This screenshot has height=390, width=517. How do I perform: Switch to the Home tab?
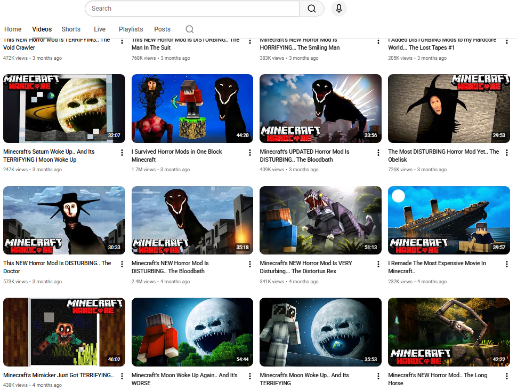point(13,29)
